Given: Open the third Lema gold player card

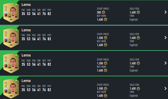Looking at the screenshot, I should click(x=11, y=63).
